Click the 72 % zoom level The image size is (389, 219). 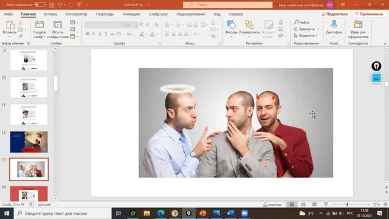click(376, 204)
